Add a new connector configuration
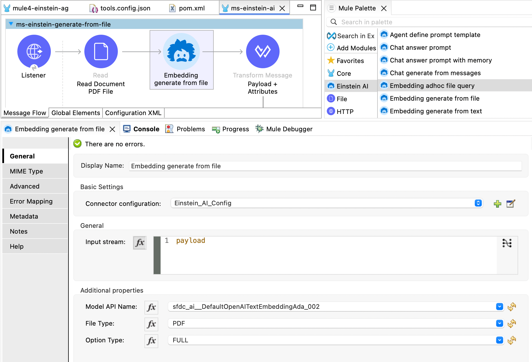Image resolution: width=532 pixels, height=362 pixels. pos(497,204)
